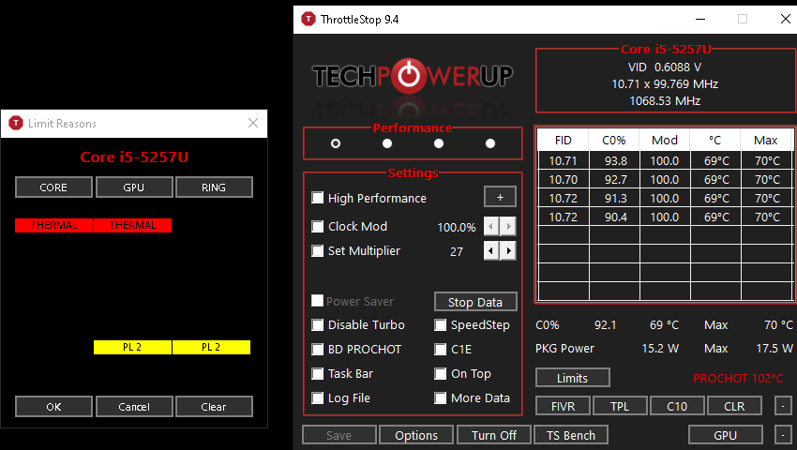Enable the C1E checkbox
The image size is (797, 450).
(440, 350)
